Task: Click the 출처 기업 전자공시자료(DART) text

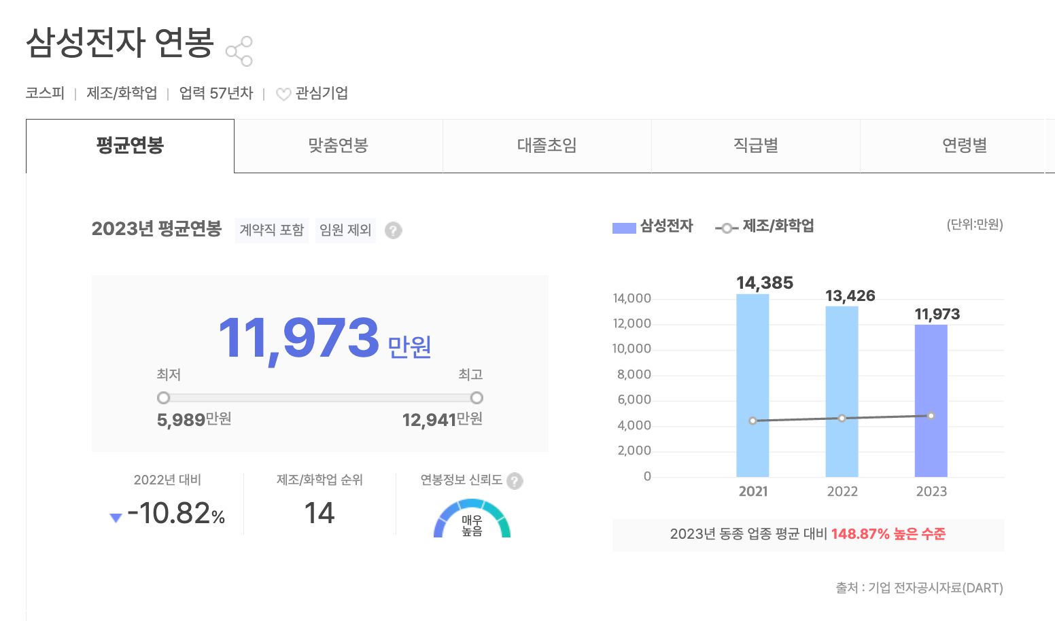Action: coord(919,588)
